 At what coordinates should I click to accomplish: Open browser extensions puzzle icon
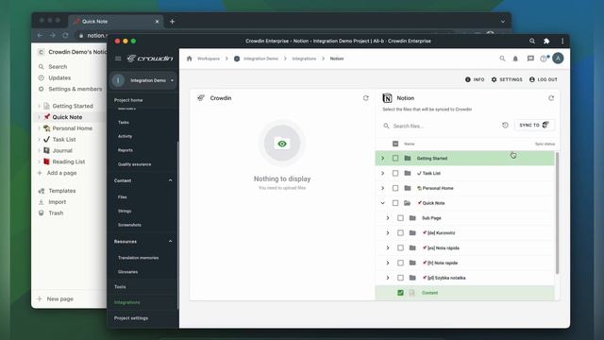[546, 41]
